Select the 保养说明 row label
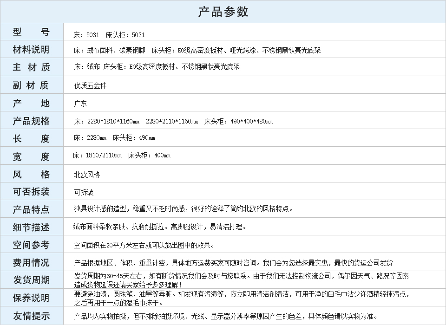The width and height of the screenshot is (446, 325). click(31, 298)
